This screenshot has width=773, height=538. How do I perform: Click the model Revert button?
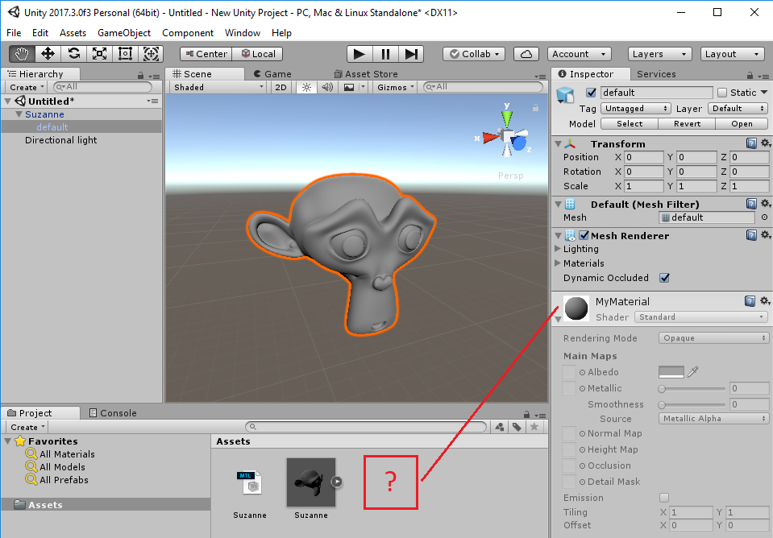click(687, 124)
